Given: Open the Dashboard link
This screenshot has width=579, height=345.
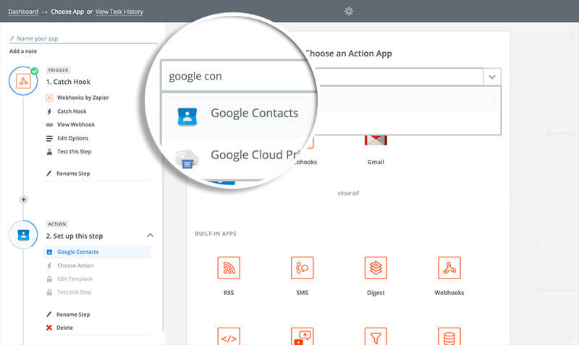Looking at the screenshot, I should 23,12.
